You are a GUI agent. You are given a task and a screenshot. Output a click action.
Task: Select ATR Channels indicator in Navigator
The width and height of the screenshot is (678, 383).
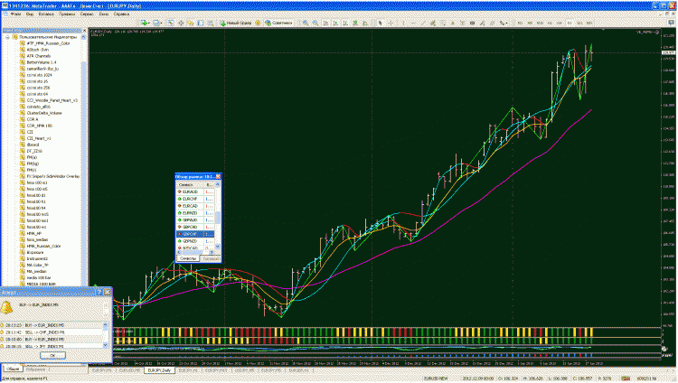coord(39,56)
